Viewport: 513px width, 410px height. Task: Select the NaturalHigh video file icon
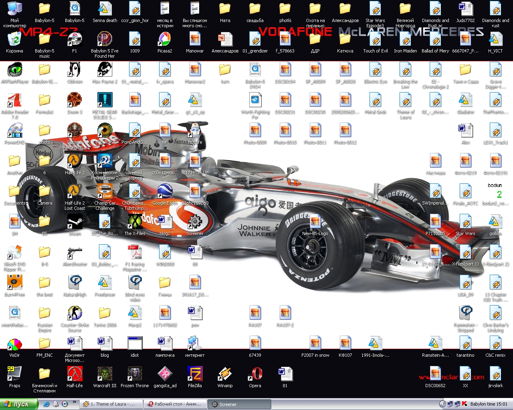[75, 286]
